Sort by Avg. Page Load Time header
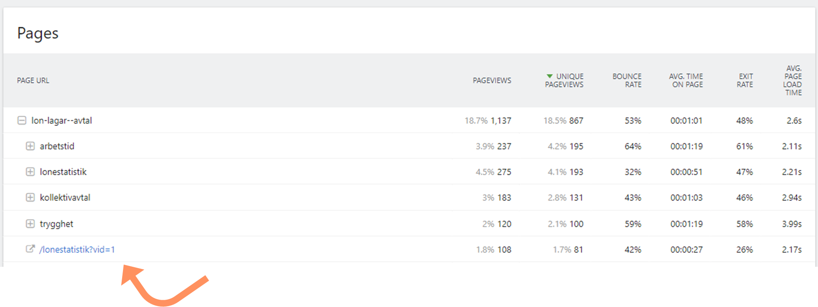The image size is (818, 307). tap(792, 80)
